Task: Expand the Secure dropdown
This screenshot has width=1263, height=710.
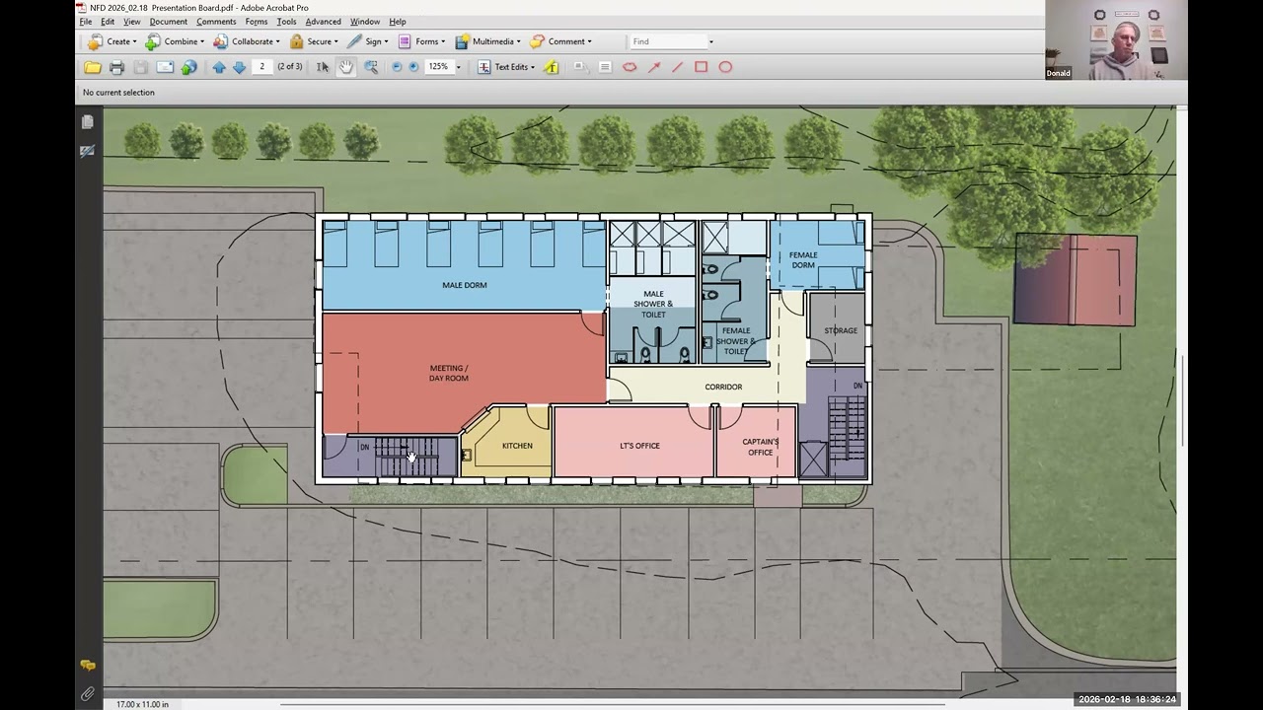Action: click(x=314, y=41)
